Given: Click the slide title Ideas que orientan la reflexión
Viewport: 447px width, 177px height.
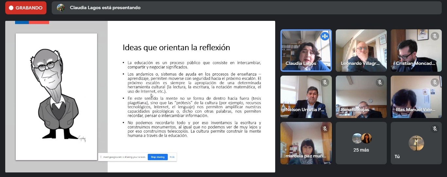Looking at the screenshot, I should [176, 48].
